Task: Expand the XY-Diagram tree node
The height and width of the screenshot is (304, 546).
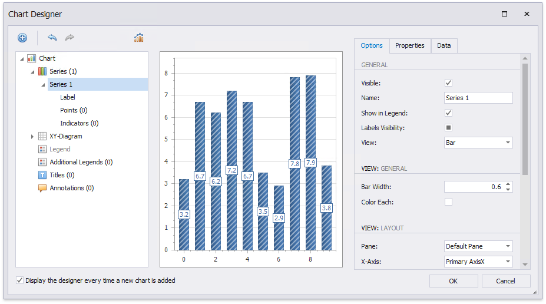Action: 32,137
